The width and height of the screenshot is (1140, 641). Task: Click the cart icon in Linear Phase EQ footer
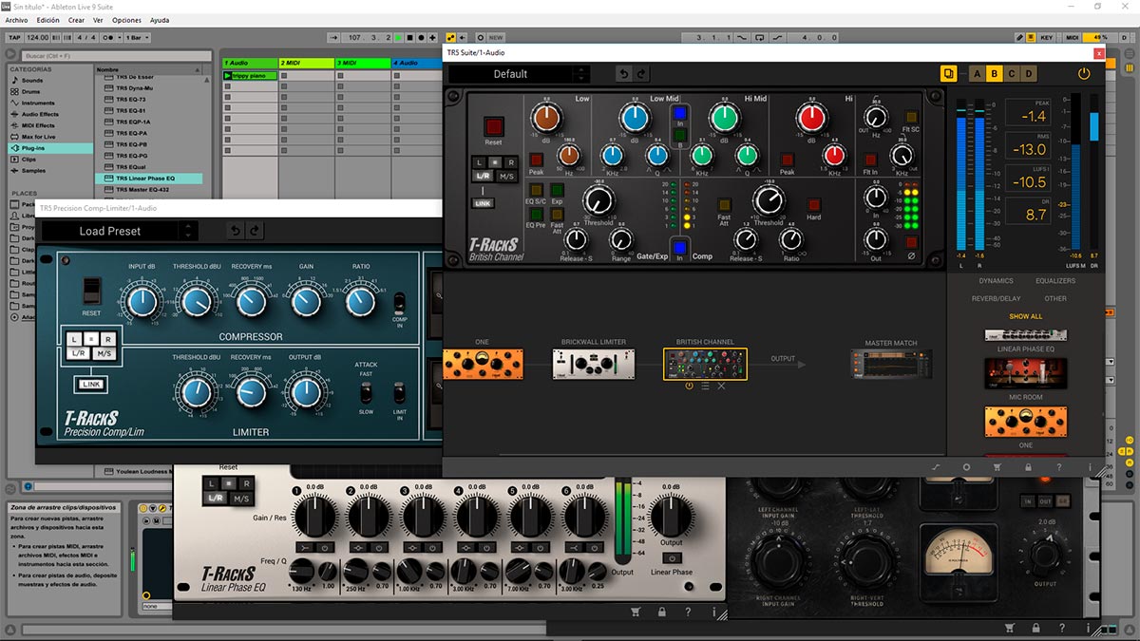(636, 613)
